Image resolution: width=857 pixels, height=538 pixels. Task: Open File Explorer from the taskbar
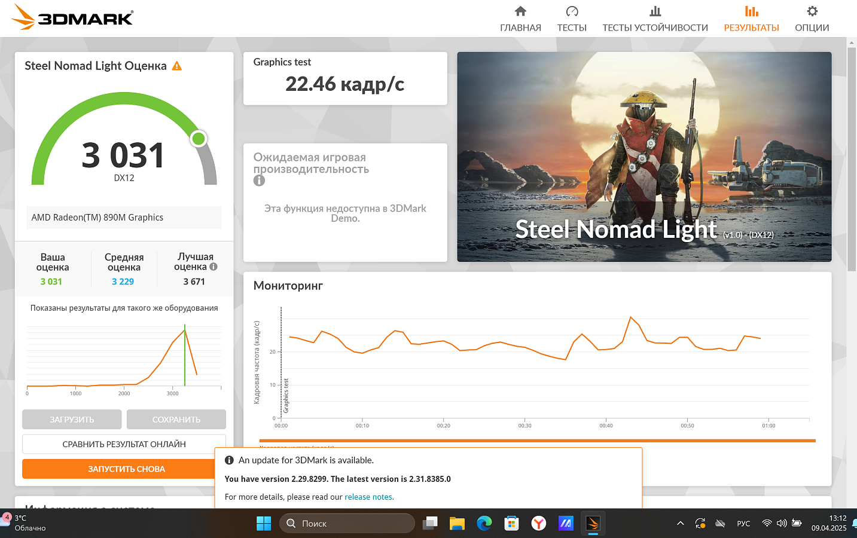(457, 524)
